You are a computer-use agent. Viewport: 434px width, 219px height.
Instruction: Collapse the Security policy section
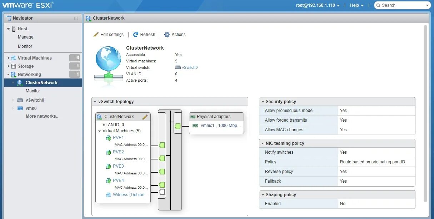tap(263, 102)
